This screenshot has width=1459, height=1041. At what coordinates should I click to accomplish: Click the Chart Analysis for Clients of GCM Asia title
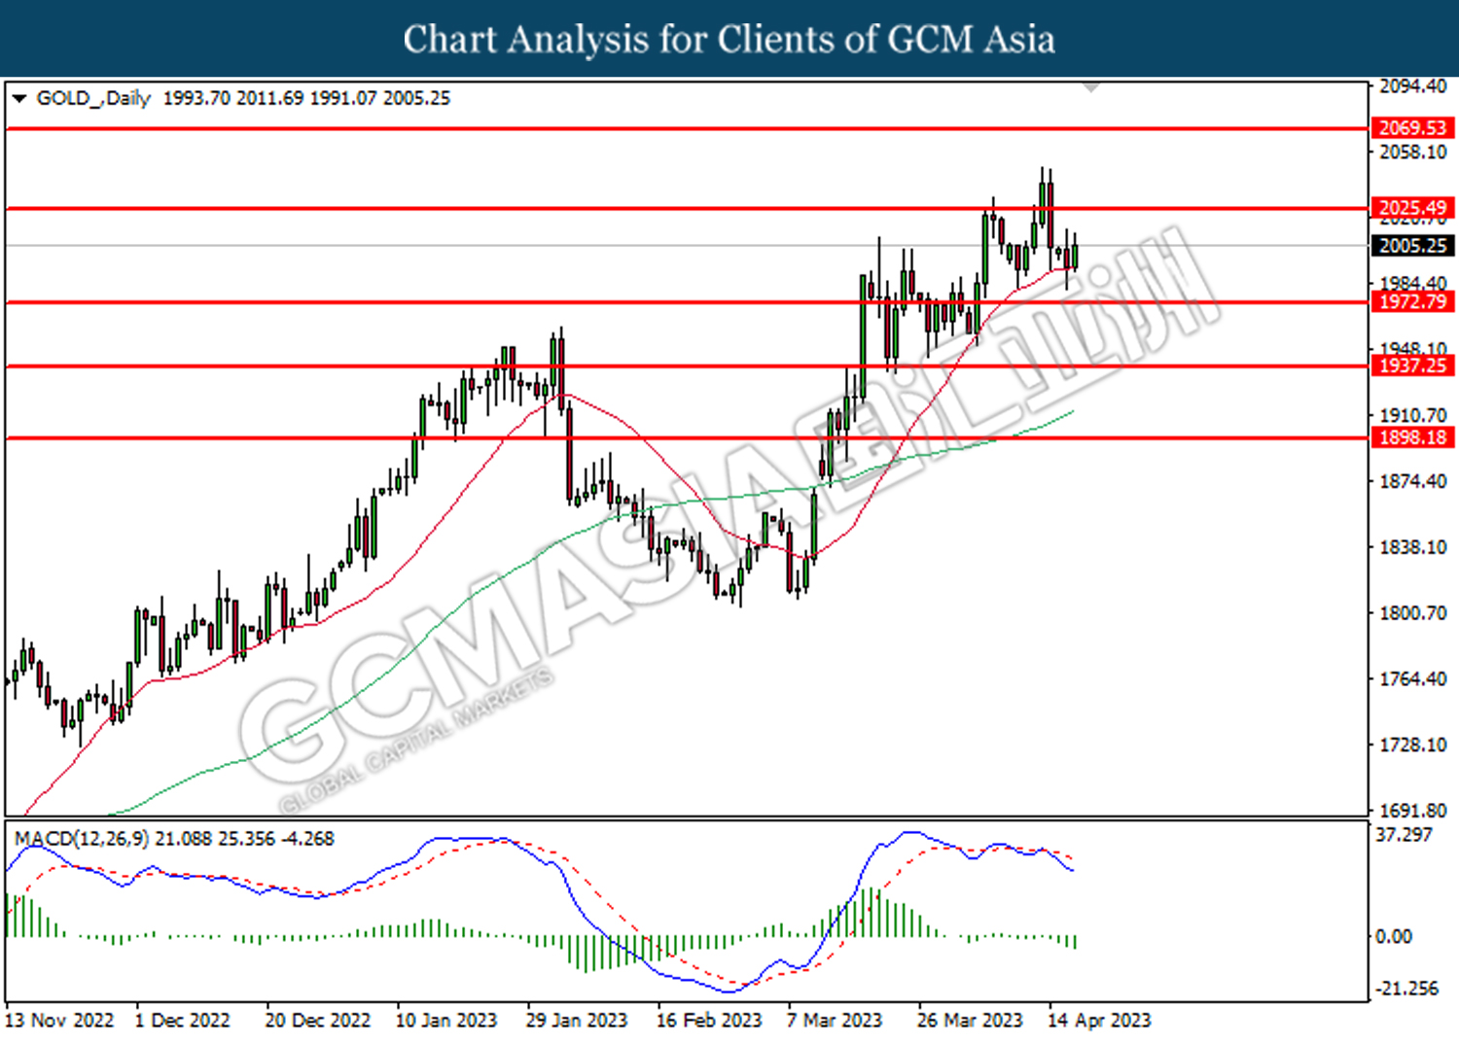(x=729, y=39)
